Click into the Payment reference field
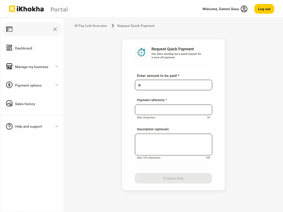This screenshot has width=283, height=212. [x=173, y=110]
